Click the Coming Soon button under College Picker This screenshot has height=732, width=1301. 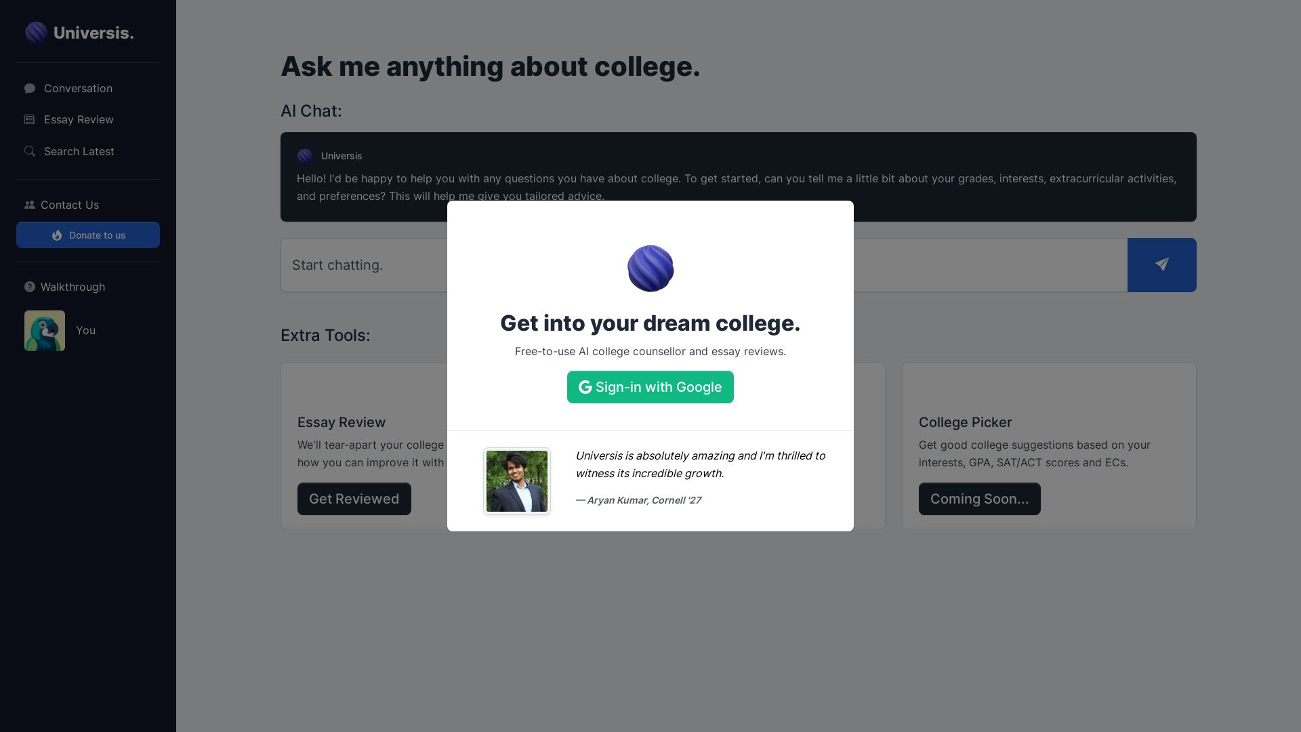coord(979,498)
